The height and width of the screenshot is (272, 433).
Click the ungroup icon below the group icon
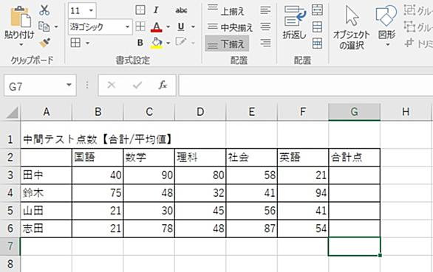pyautogui.click(x=409, y=27)
